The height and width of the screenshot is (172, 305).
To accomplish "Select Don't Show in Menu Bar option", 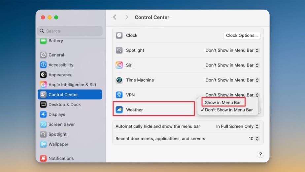I will tap(228, 110).
